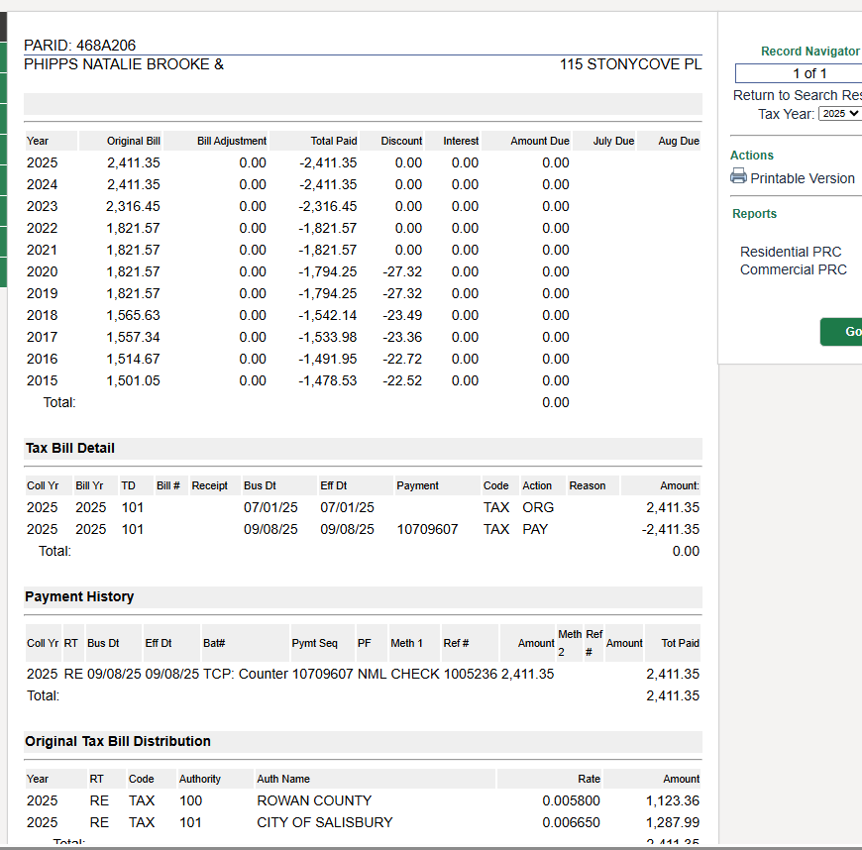
Task: Select the Residential PRC report
Action: click(791, 252)
